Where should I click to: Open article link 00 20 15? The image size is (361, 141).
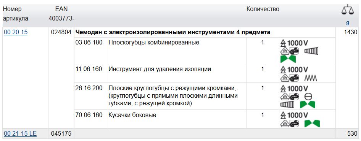[16, 33]
